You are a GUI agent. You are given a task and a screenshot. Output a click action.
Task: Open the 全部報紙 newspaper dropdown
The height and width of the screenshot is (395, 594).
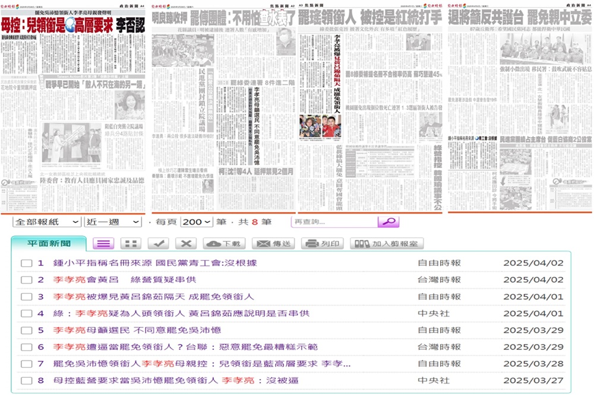click(46, 222)
